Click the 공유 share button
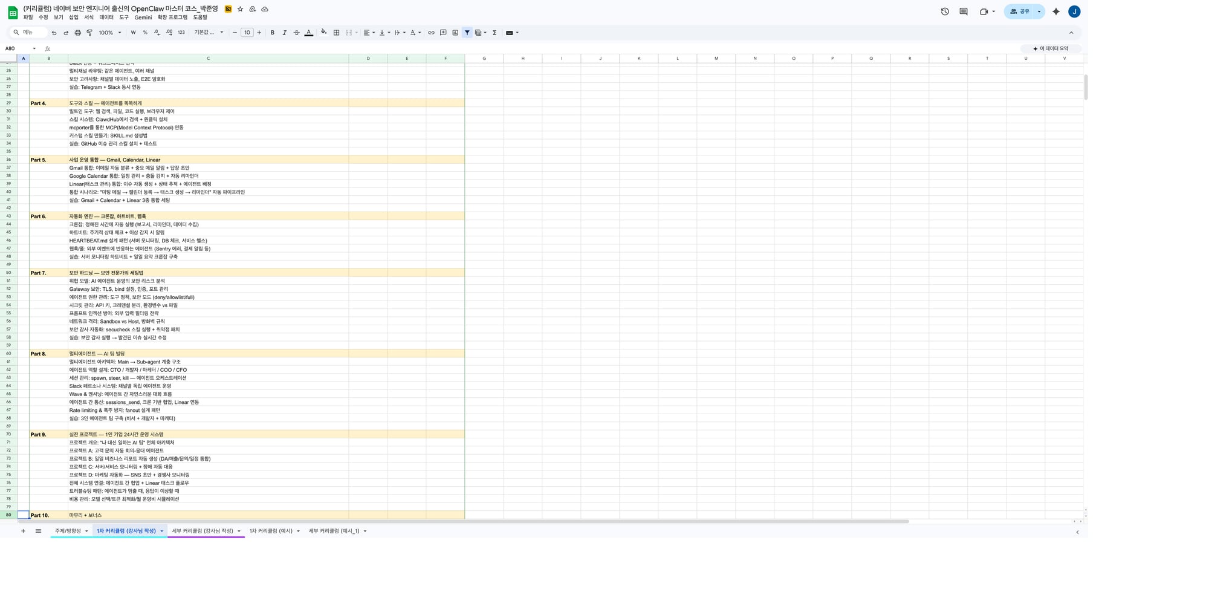Image resolution: width=1209 pixels, height=598 pixels. (1020, 11)
